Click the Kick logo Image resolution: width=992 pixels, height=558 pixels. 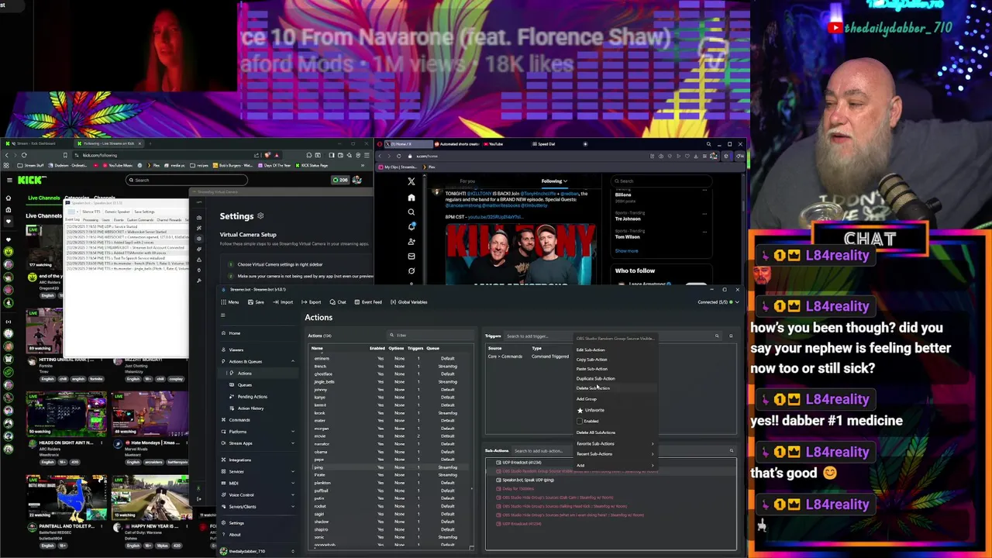32,180
